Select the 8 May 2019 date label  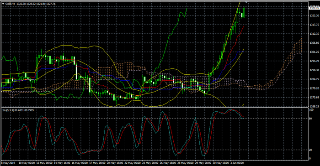tap(8, 163)
